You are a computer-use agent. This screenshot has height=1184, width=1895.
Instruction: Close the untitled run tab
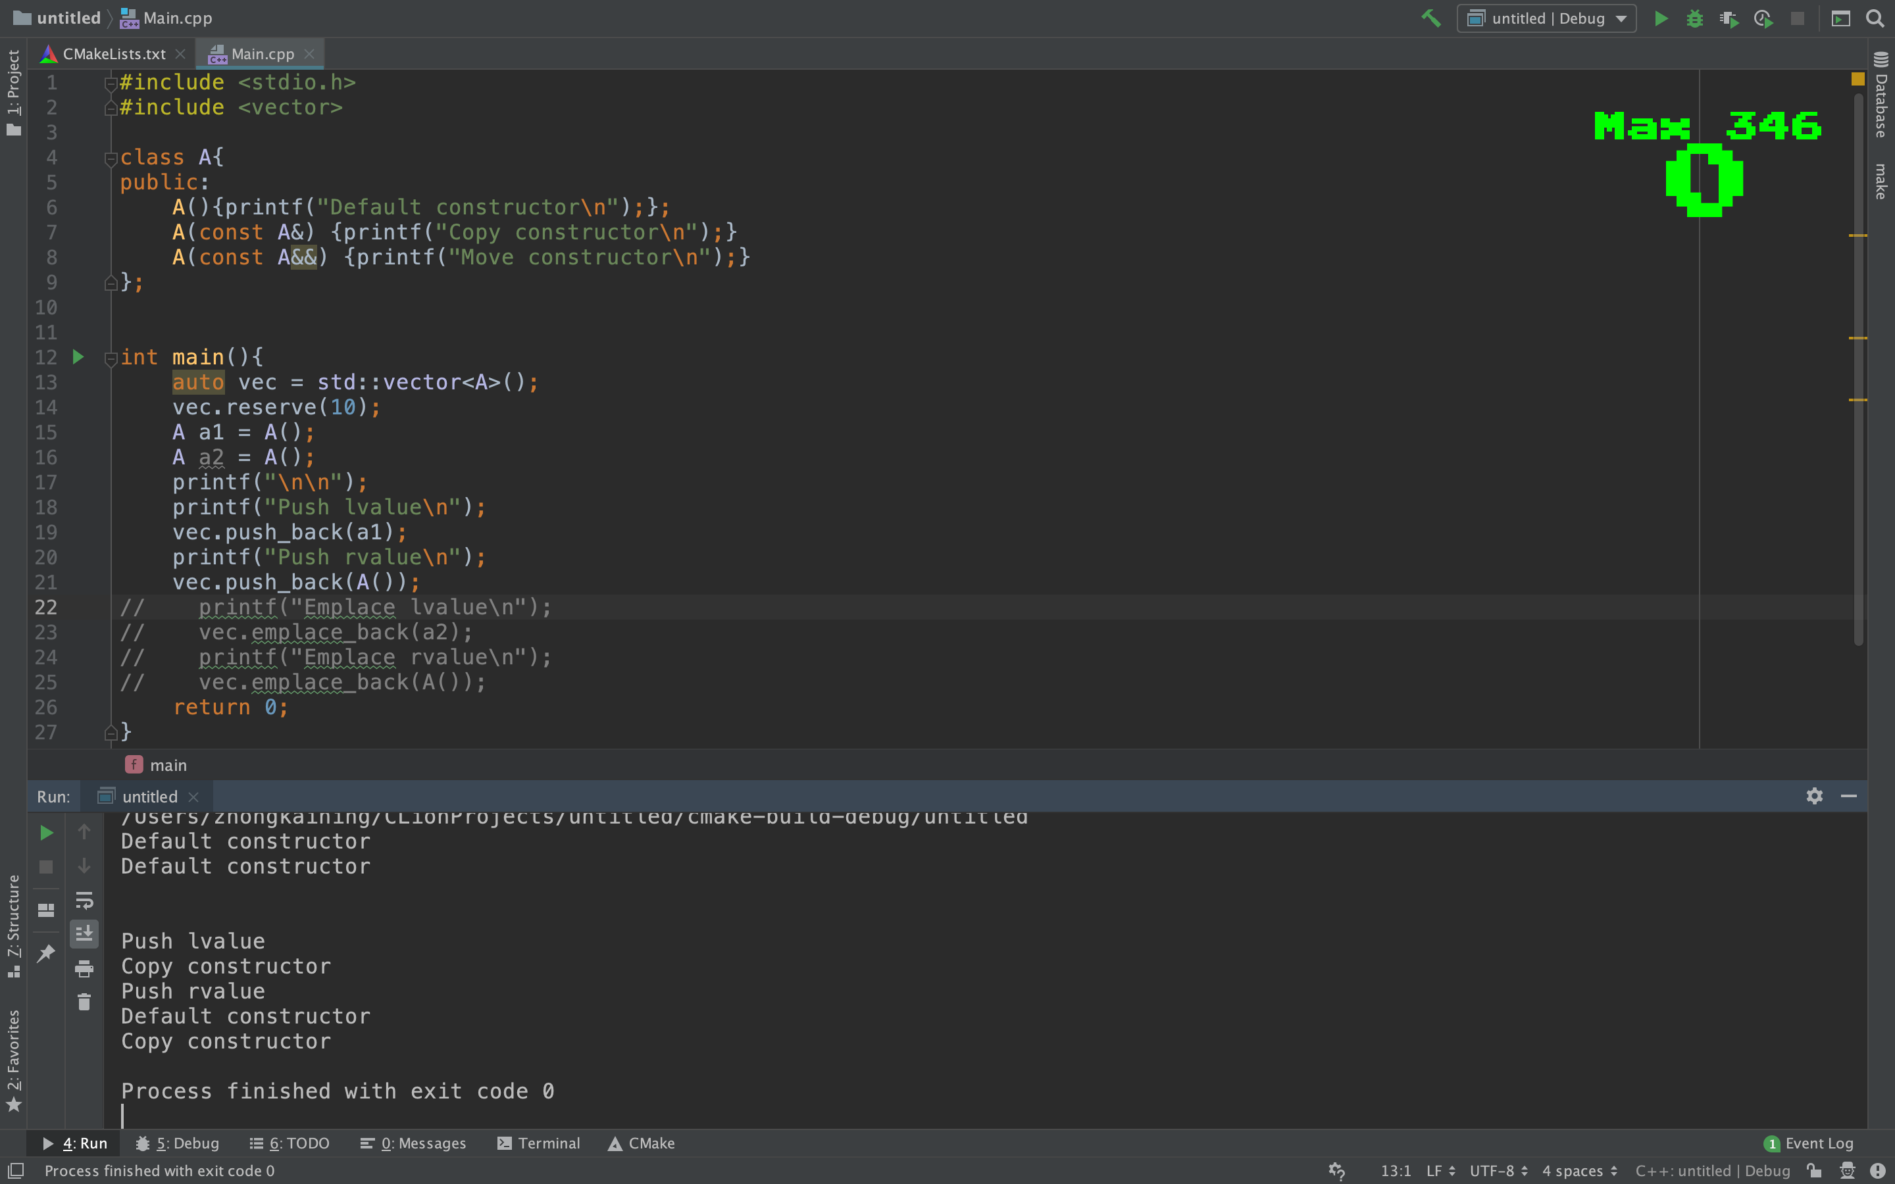coord(193,797)
